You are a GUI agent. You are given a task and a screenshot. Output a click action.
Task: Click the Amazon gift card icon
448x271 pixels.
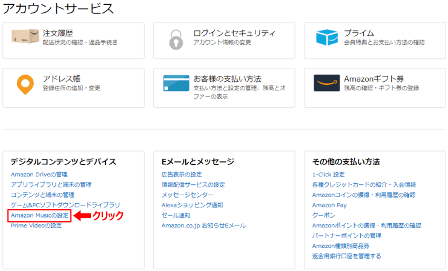[x=327, y=83]
